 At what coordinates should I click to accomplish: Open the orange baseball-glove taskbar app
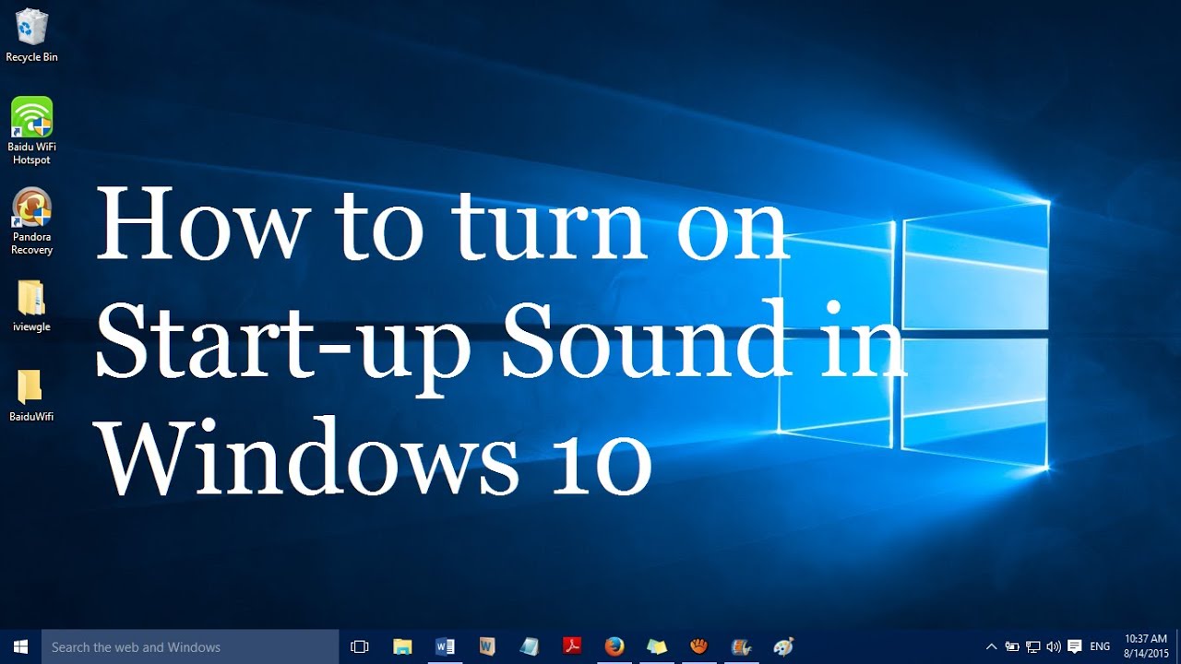(699, 646)
